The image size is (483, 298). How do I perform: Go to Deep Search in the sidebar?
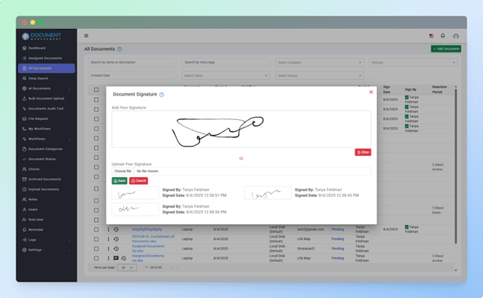tap(38, 78)
